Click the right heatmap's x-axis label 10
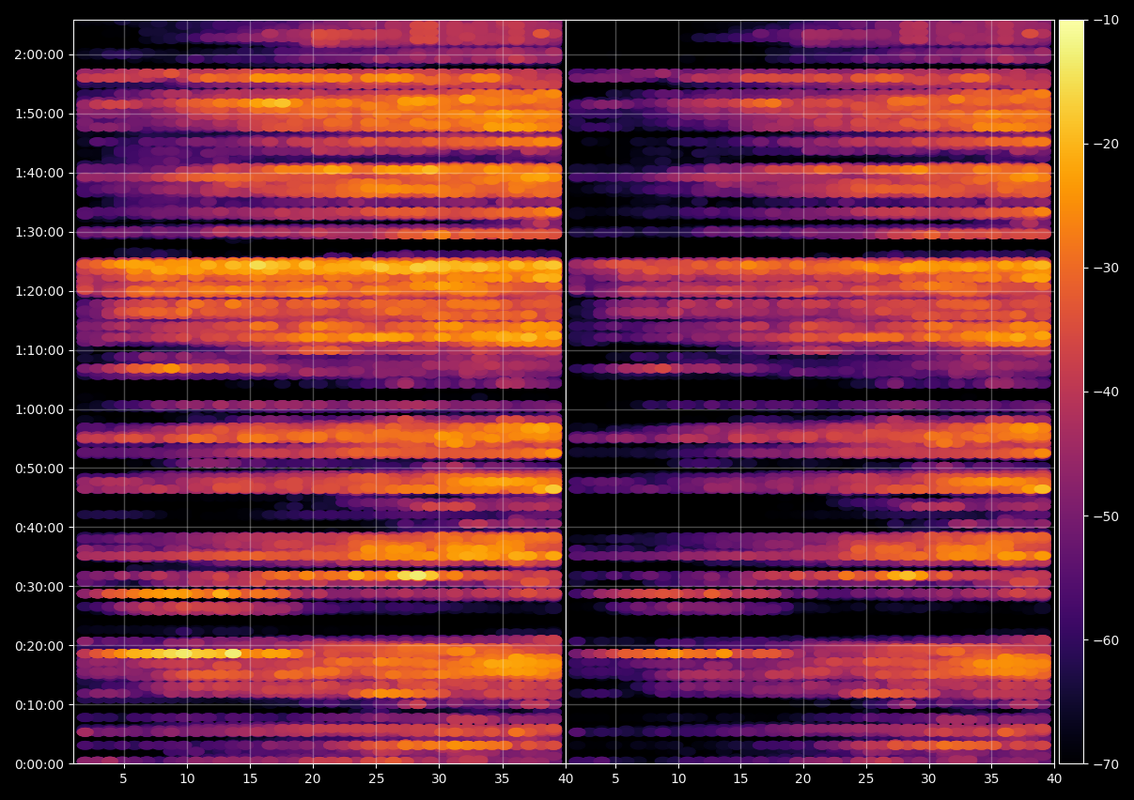The width and height of the screenshot is (1134, 800). click(678, 779)
